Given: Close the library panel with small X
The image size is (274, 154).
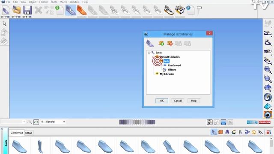Looking at the screenshot, I should (x=2, y=129).
